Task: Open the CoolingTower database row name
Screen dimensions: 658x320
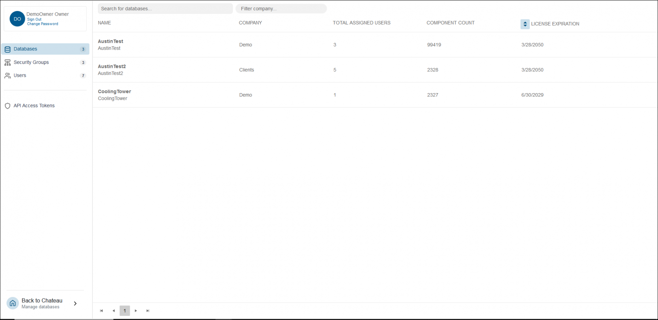Action: 114,92
